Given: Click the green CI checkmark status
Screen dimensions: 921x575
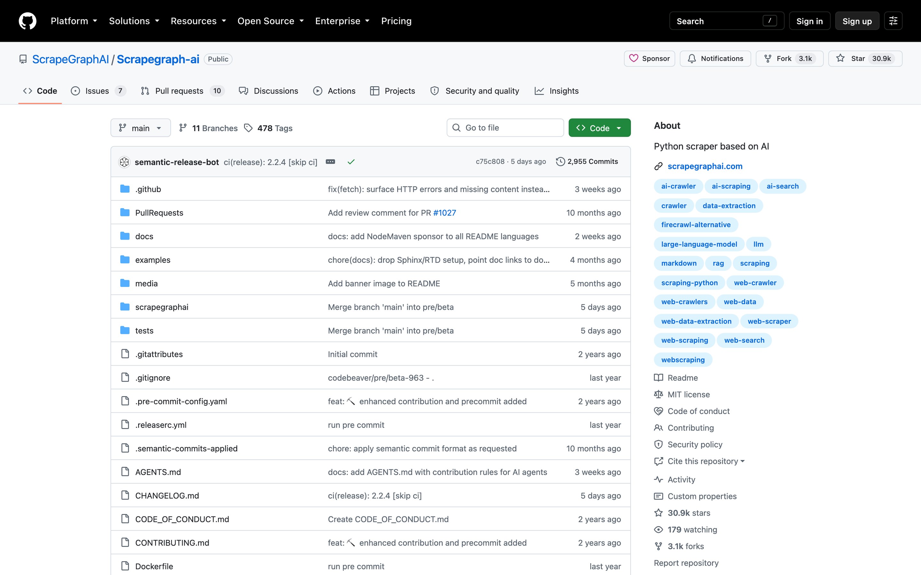Looking at the screenshot, I should [x=351, y=162].
